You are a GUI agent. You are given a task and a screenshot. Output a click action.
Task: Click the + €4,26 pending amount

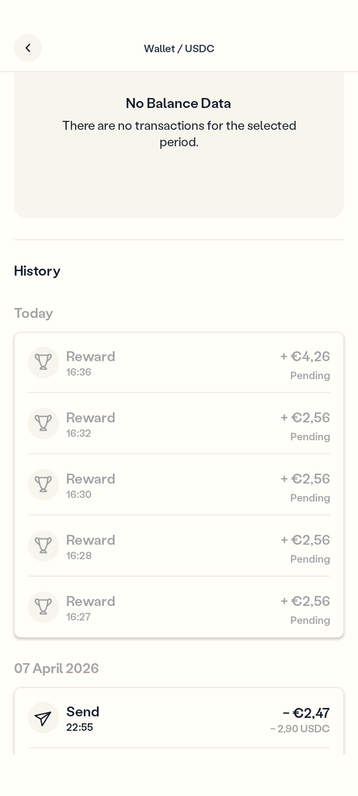[305, 357]
